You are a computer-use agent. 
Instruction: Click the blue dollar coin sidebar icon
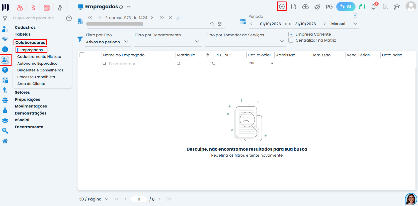point(5,70)
